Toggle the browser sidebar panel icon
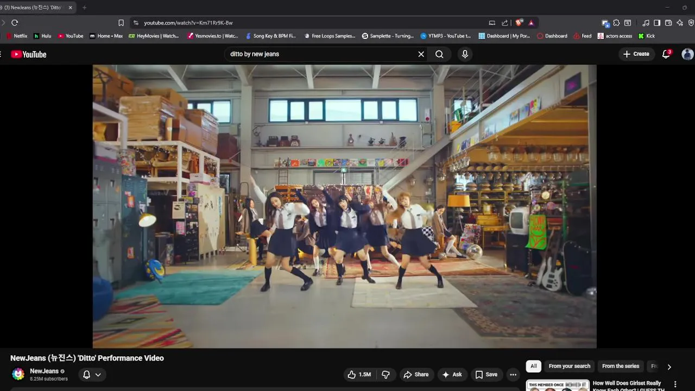Screen dimensions: 695x391 pos(657,23)
